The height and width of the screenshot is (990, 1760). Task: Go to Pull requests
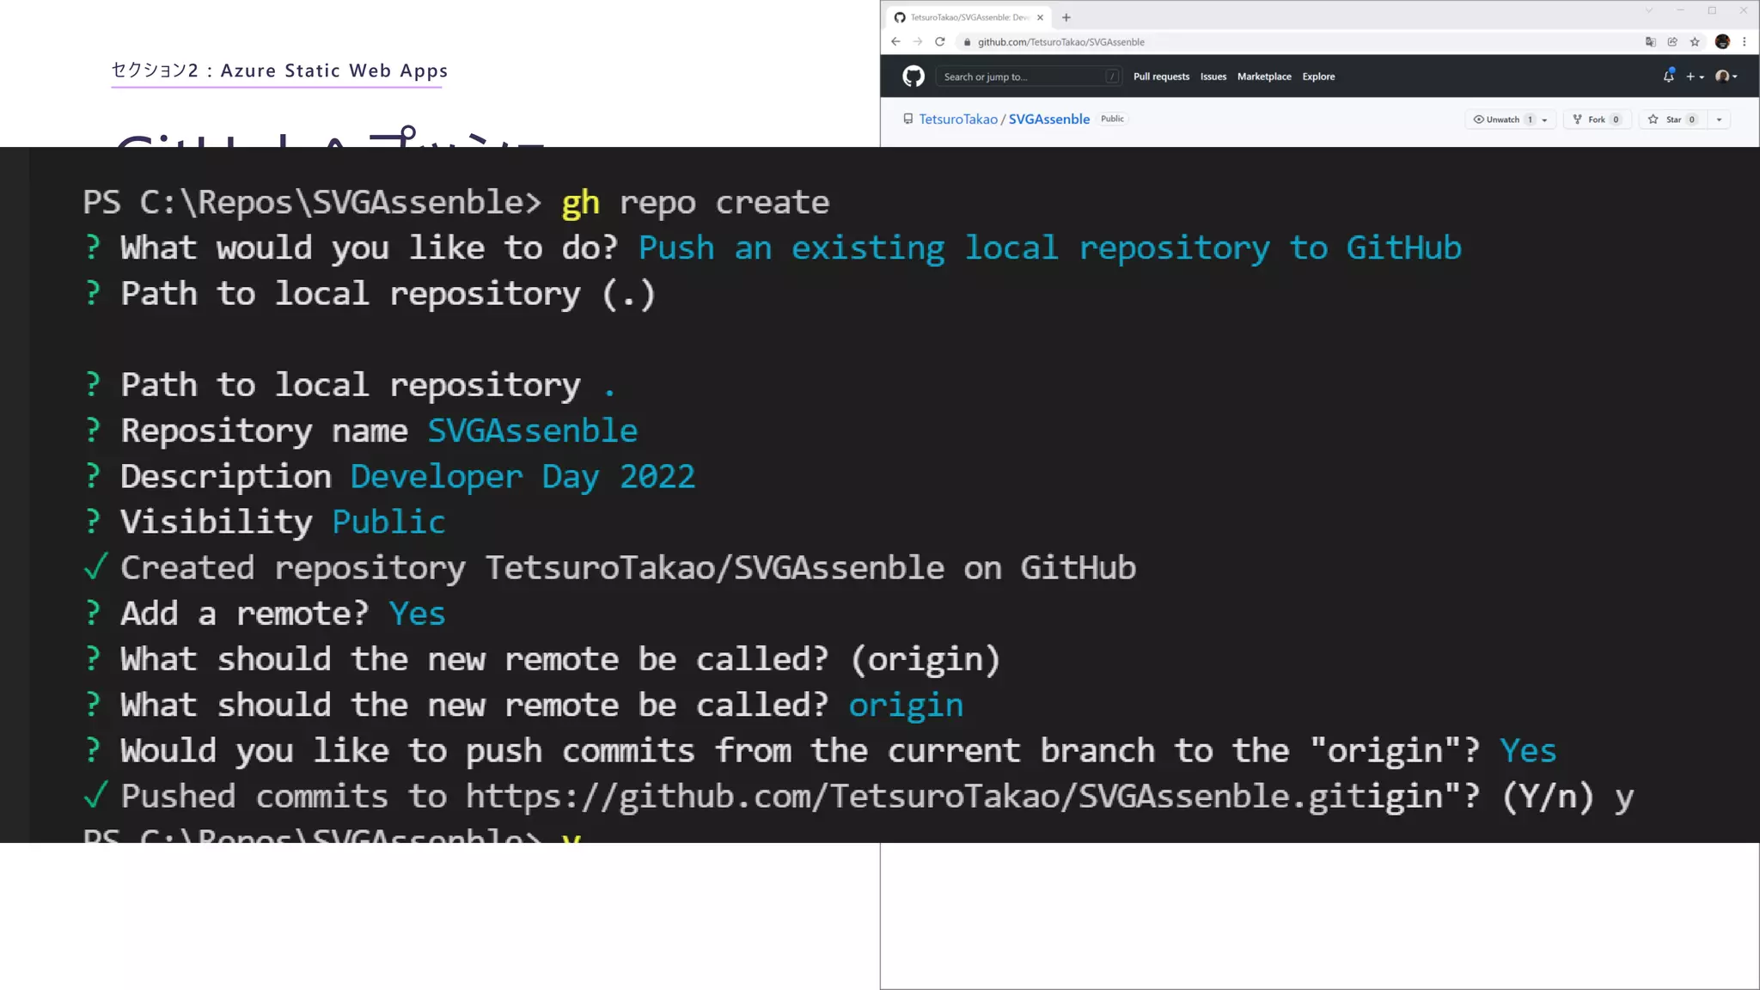1161,76
